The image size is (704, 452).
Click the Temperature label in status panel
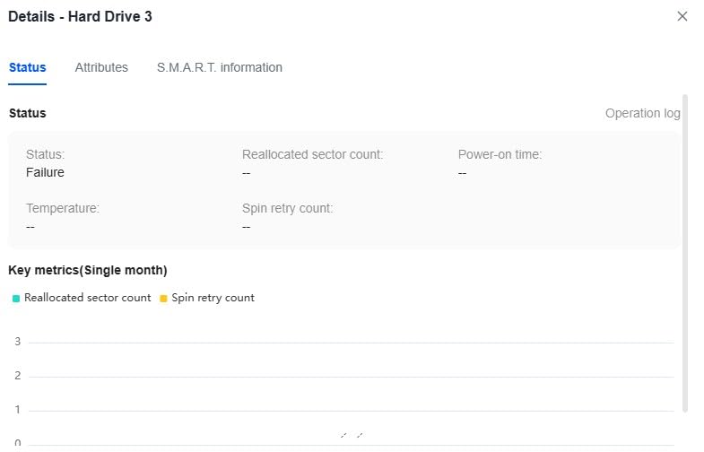[63, 208]
